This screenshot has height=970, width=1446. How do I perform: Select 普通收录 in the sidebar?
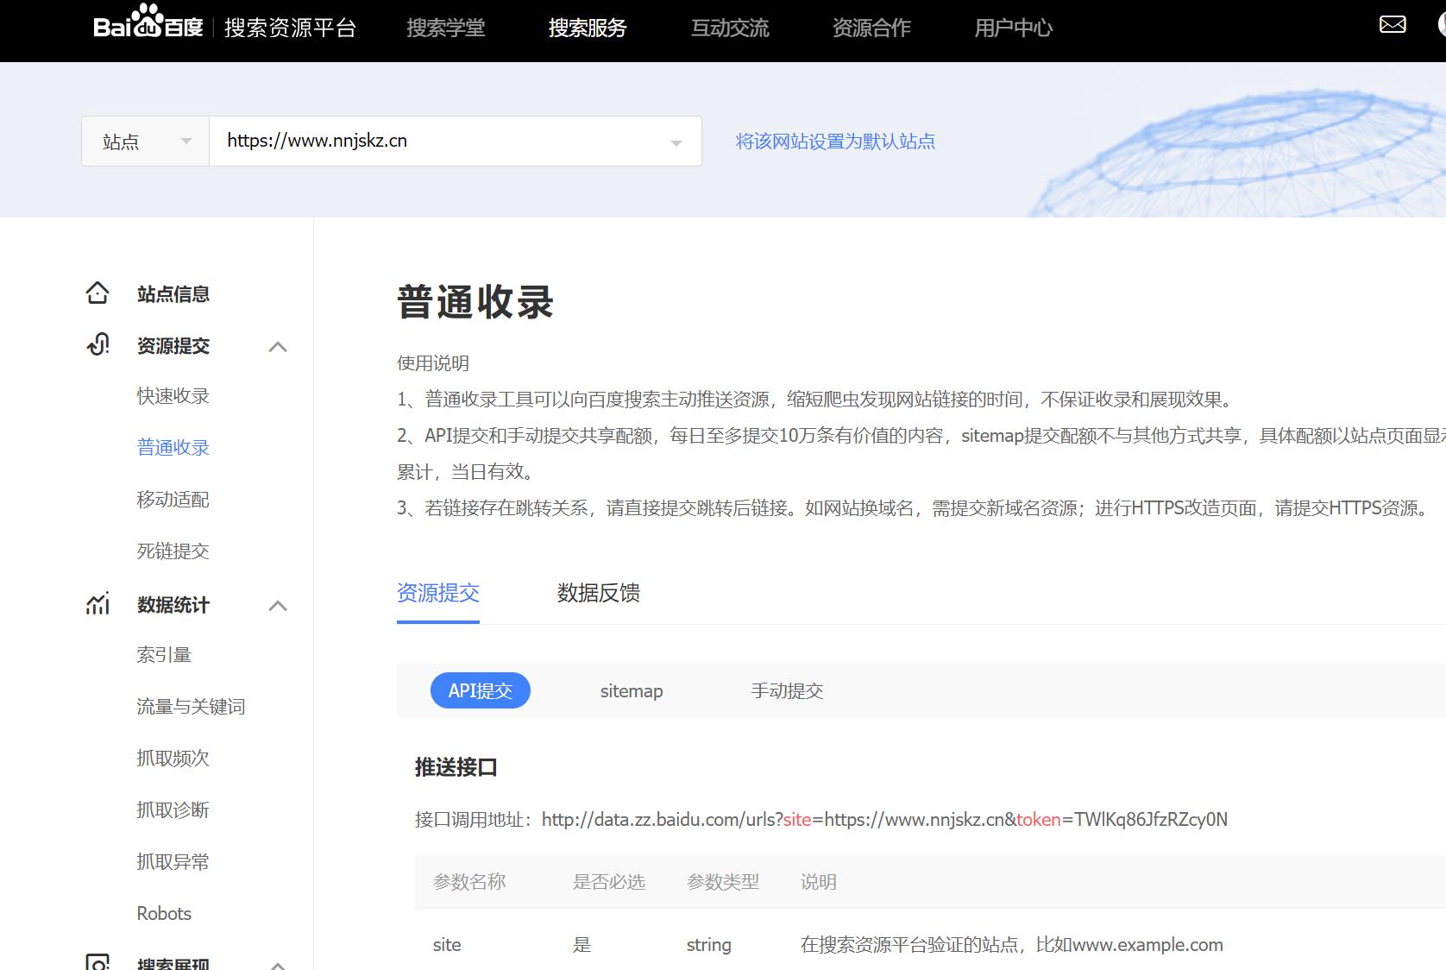pyautogui.click(x=173, y=448)
